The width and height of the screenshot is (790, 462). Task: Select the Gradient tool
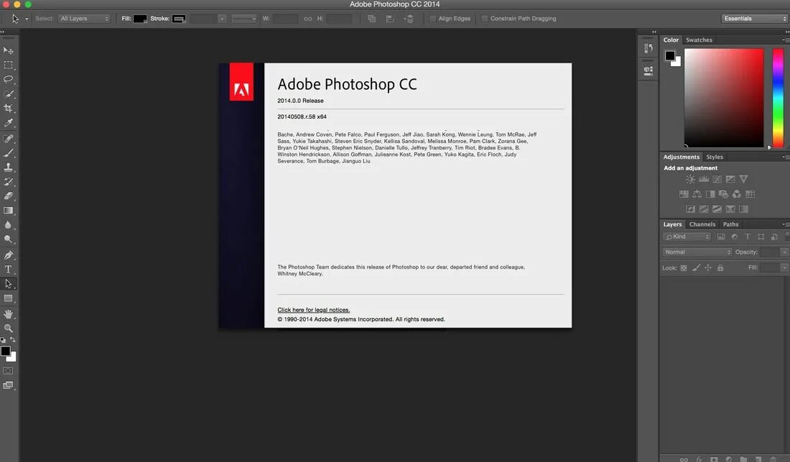(8, 211)
